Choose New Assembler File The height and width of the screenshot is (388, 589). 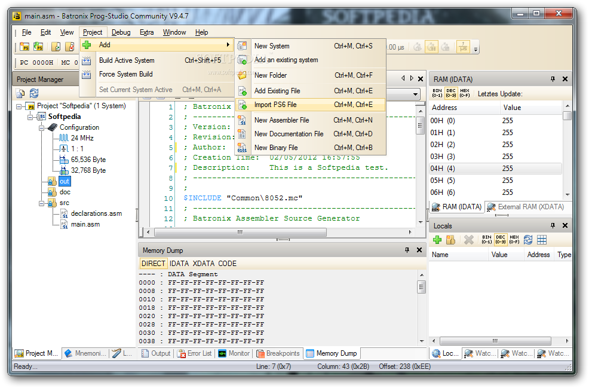coord(311,120)
